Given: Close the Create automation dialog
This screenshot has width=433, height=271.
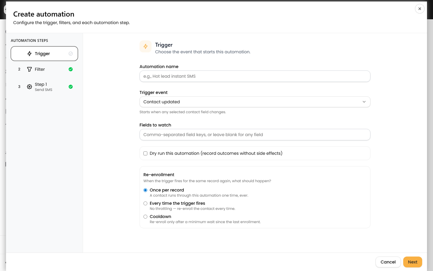Looking at the screenshot, I should click(x=420, y=9).
